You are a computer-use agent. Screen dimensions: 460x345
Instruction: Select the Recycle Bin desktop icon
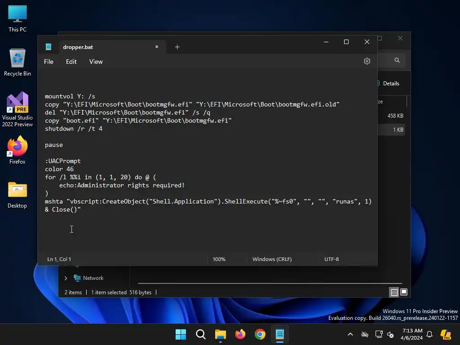pyautogui.click(x=18, y=62)
